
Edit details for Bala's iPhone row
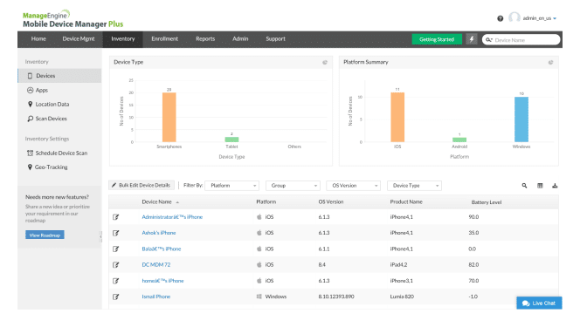pos(116,249)
